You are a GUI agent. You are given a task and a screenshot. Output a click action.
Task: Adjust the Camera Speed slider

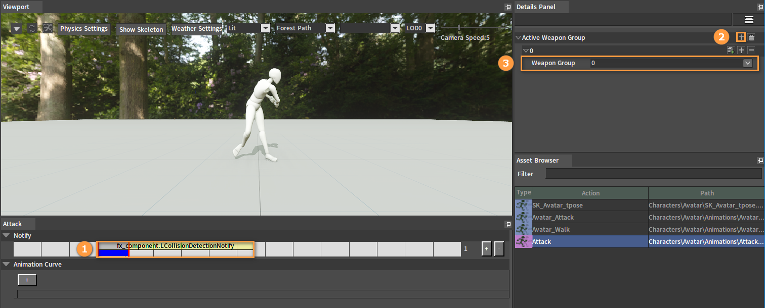(x=459, y=27)
